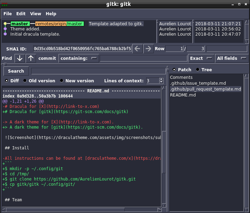This screenshot has height=213, width=250.
Task: Click the README.md diff header line
Action: tap(81, 91)
